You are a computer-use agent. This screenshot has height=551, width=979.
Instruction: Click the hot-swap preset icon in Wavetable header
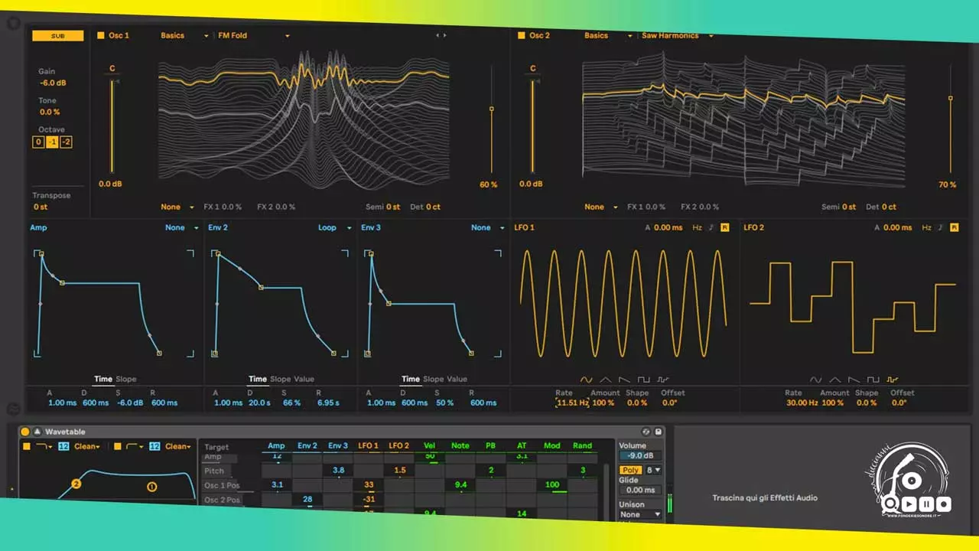tap(646, 432)
